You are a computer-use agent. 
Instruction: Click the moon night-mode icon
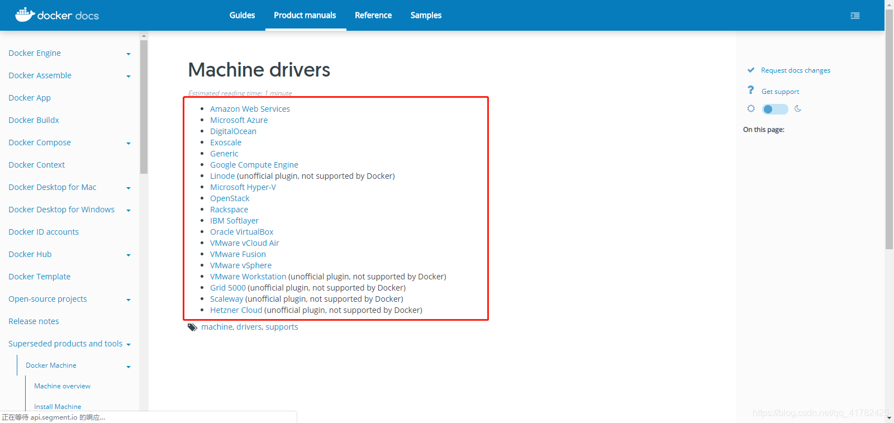point(798,108)
